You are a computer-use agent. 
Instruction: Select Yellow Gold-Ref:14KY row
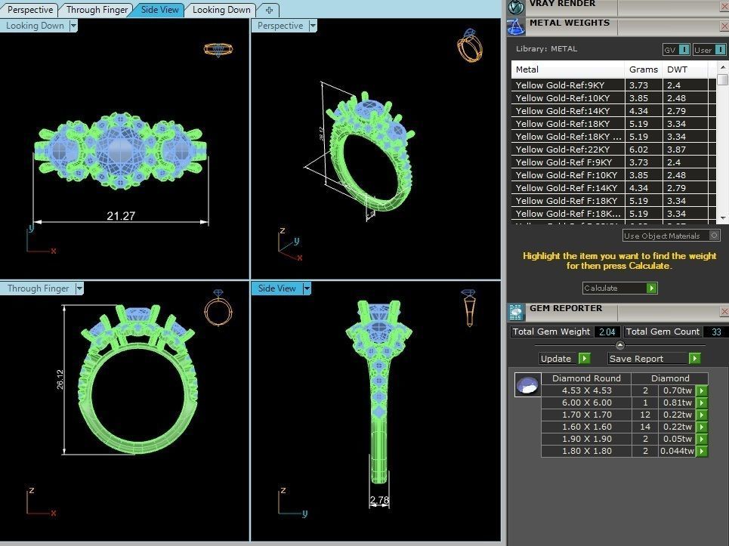613,111
